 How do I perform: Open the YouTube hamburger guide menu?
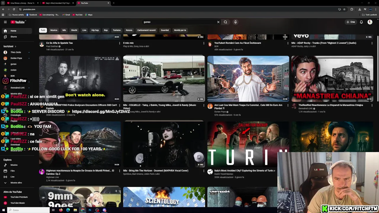pos(5,22)
